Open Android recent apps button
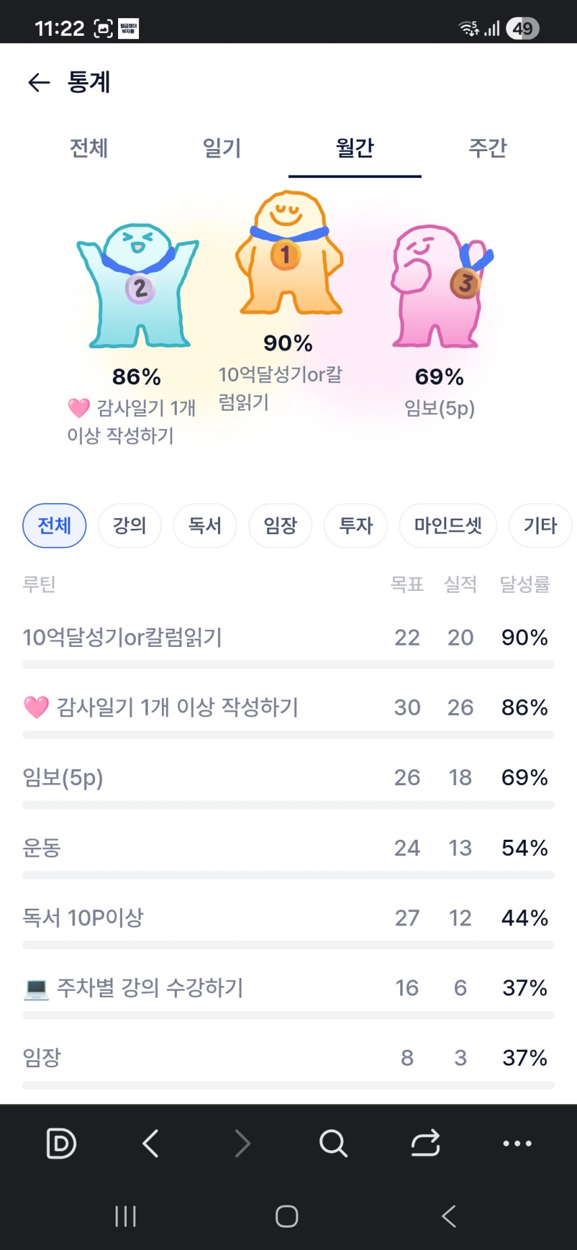Image resolution: width=577 pixels, height=1250 pixels. (126, 1216)
